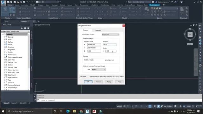Click OK in Image Correlation dialog
This screenshot has height=114, width=203.
click(x=88, y=82)
